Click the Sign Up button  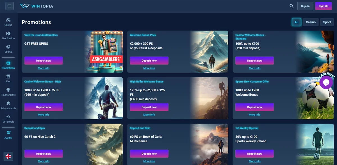pos(324,6)
